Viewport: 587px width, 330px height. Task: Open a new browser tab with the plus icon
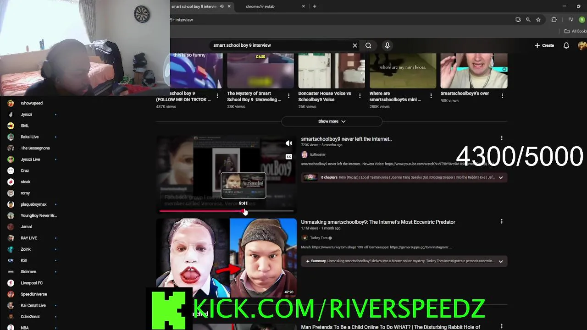click(x=315, y=6)
